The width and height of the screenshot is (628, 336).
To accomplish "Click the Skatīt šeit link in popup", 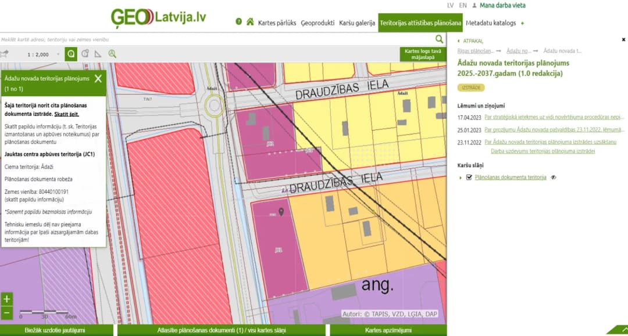I will pyautogui.click(x=66, y=114).
